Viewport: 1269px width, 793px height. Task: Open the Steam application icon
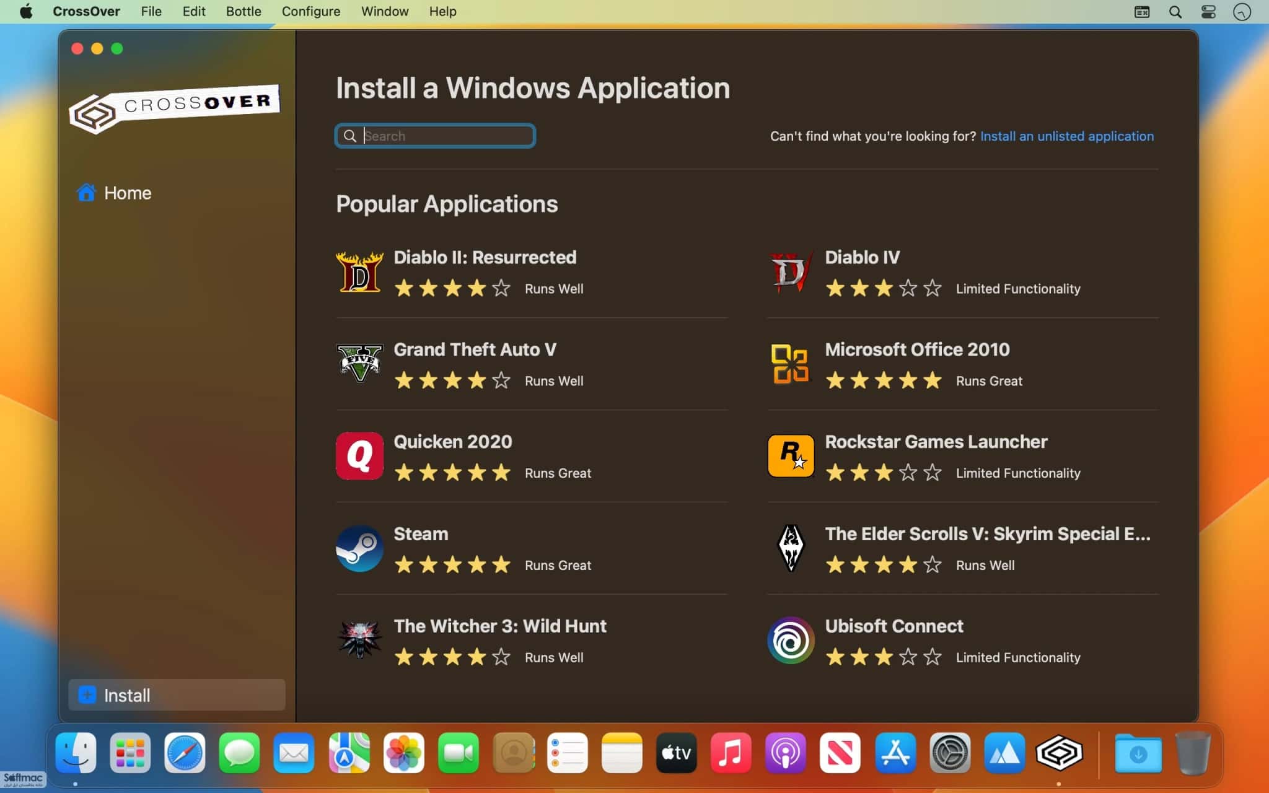[359, 548]
